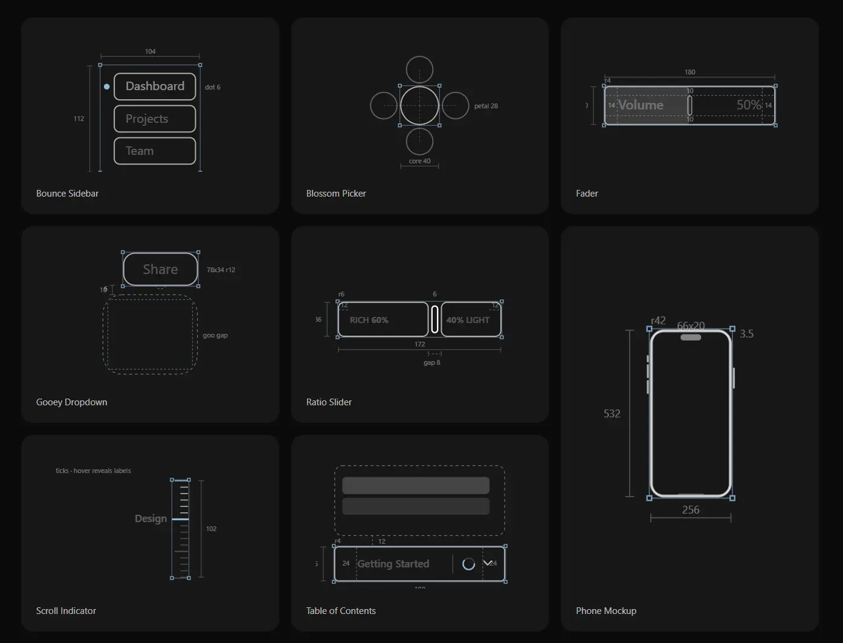
Task: Click the 50% value in Fader
Action: pos(749,105)
